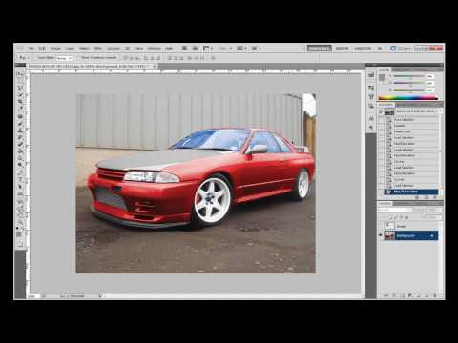This screenshot has width=458, height=343.
Task: Select the Zoom tool
Action: pyautogui.click(x=21, y=223)
